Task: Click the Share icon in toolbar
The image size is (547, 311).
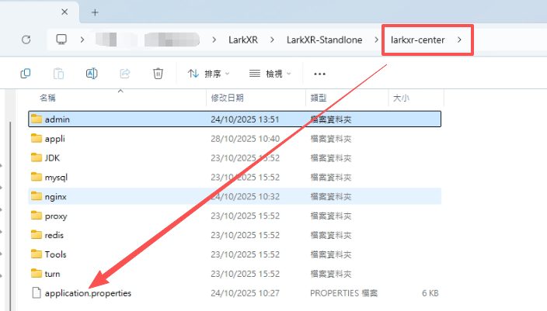Action: coord(124,74)
